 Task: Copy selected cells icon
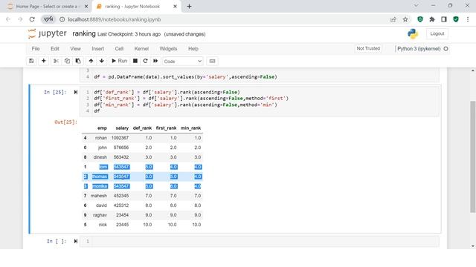pos(67,61)
